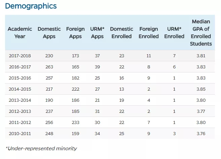Screen dimensions: 221x159
Task: Click foreign apps value 159
Action: tap(75, 133)
